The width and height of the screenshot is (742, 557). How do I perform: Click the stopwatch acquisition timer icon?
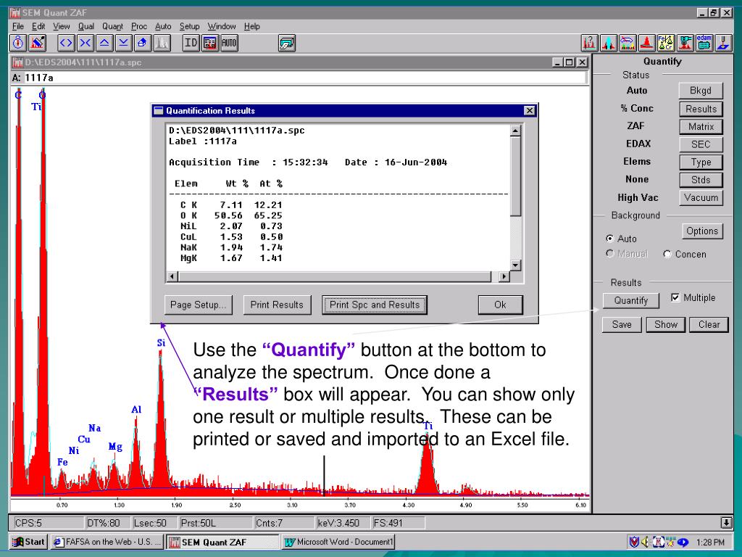point(18,43)
